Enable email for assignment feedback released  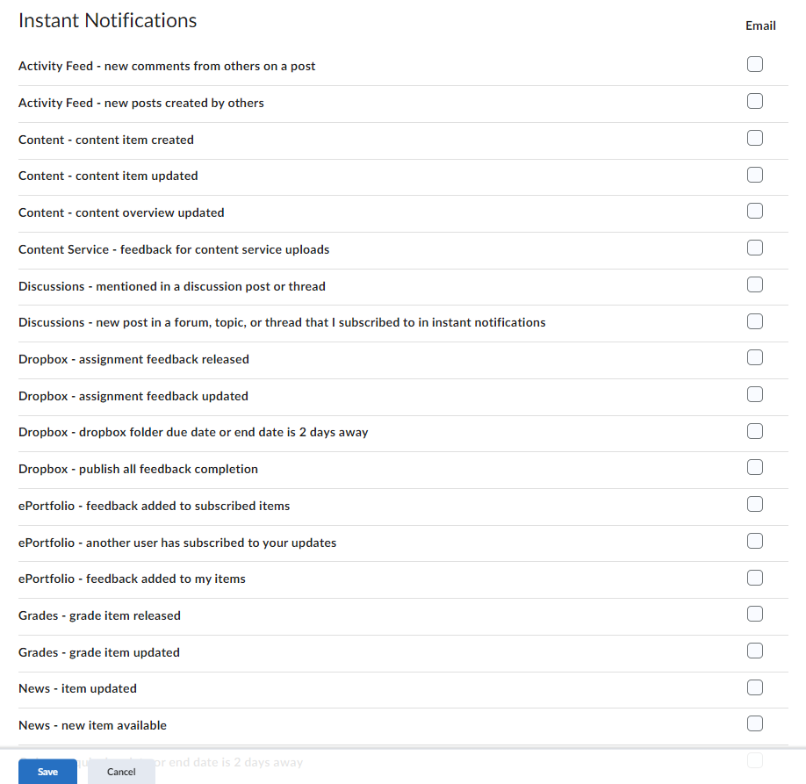(754, 357)
